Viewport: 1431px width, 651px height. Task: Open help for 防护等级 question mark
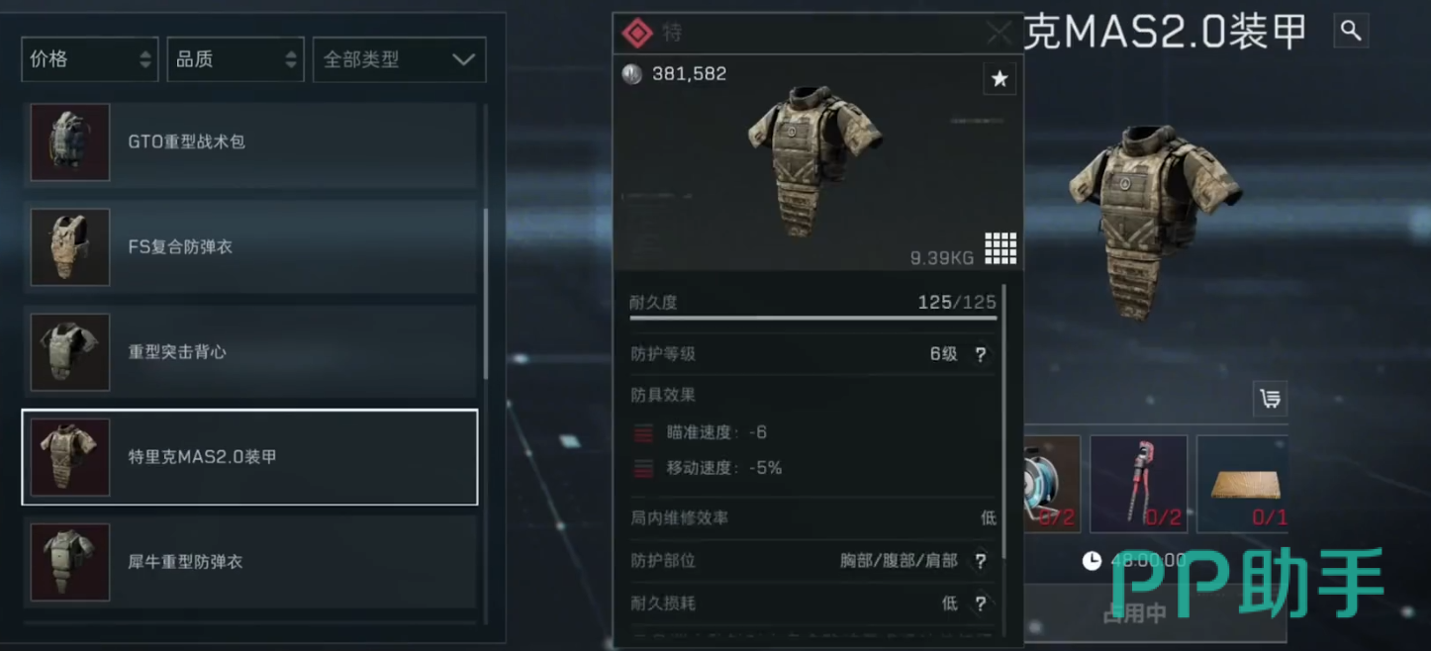click(980, 354)
